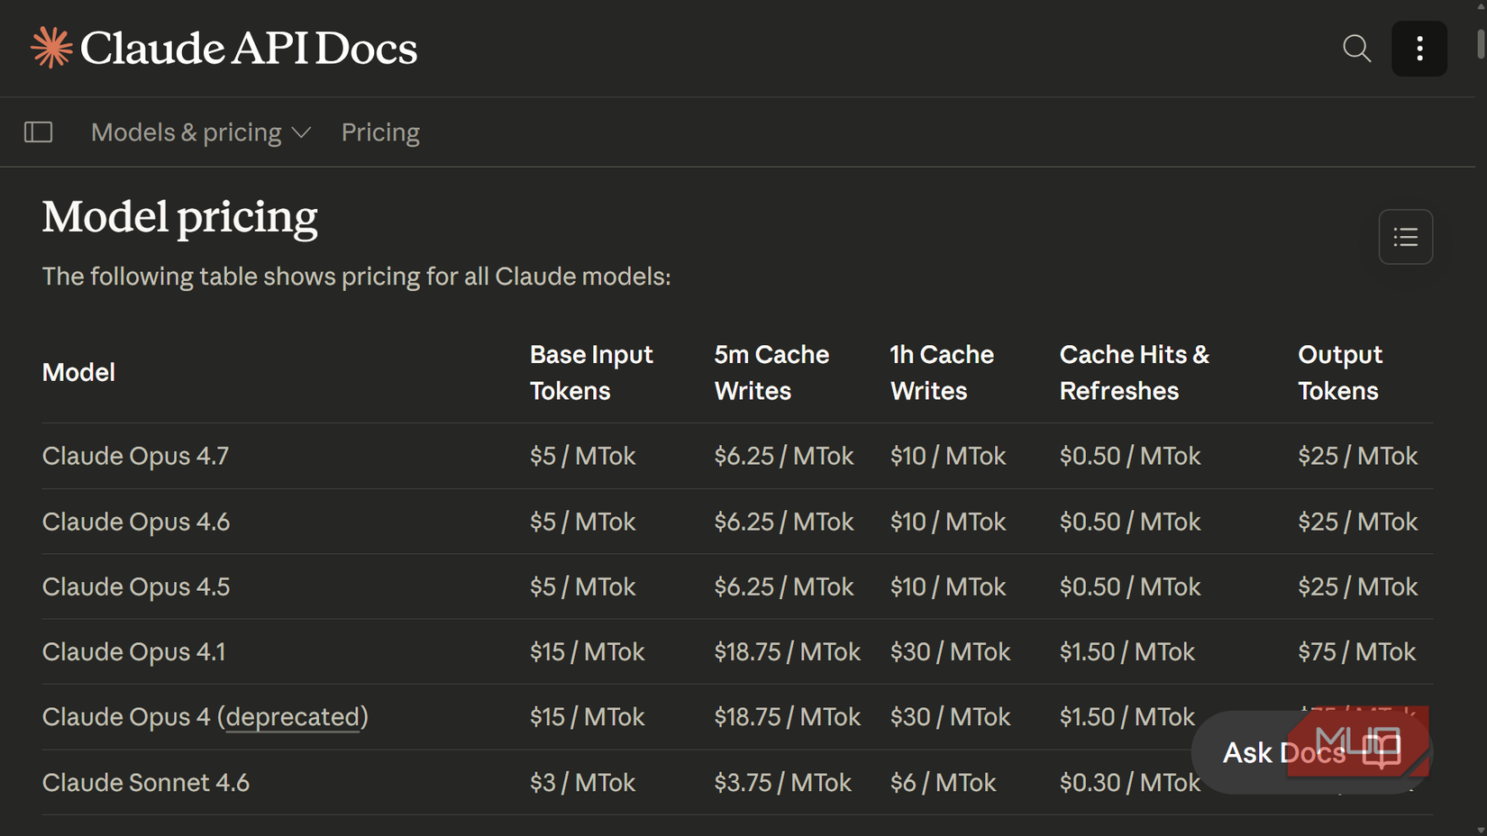Click the 5m Cache Writes column header
1487x836 pixels.
(771, 372)
